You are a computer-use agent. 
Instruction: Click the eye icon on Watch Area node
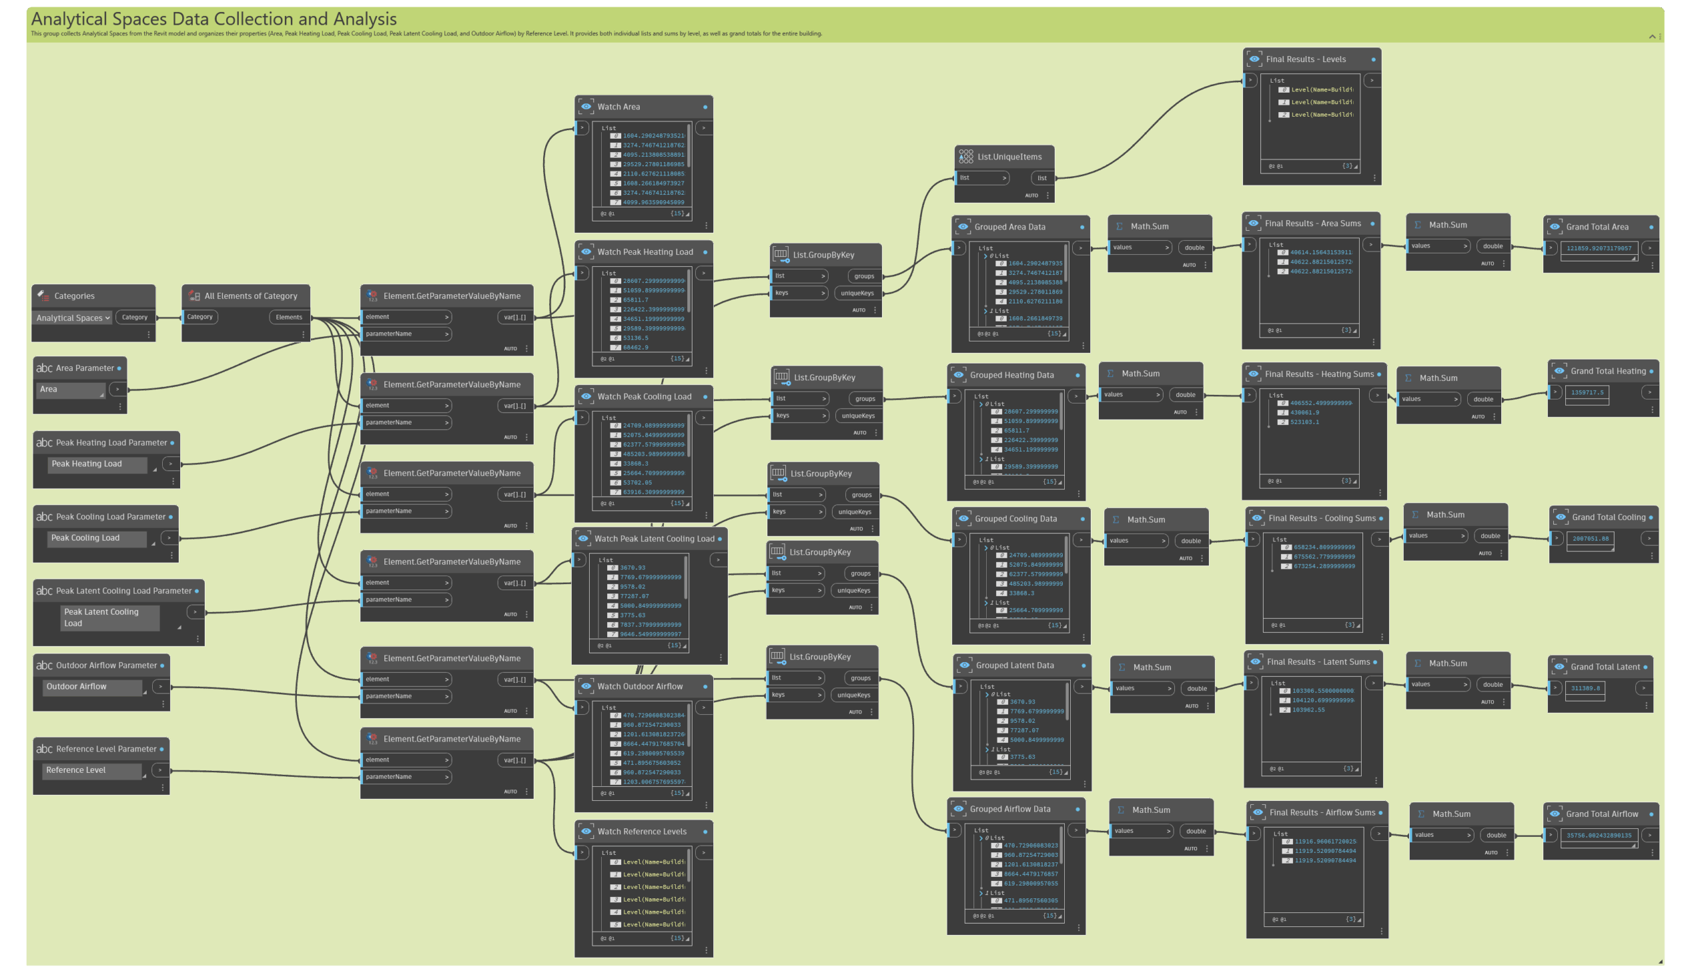tap(586, 107)
